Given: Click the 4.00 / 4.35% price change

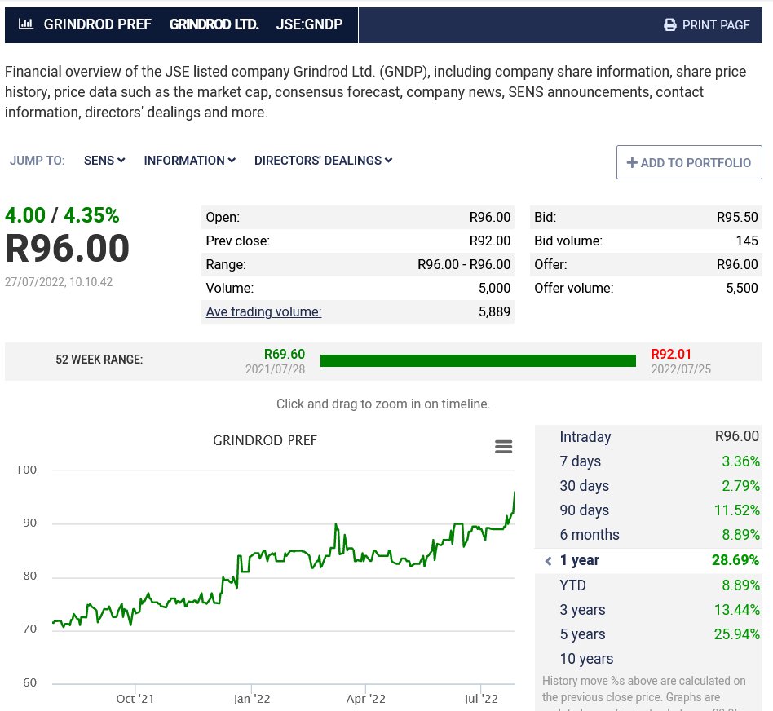Looking at the screenshot, I should click(x=62, y=215).
